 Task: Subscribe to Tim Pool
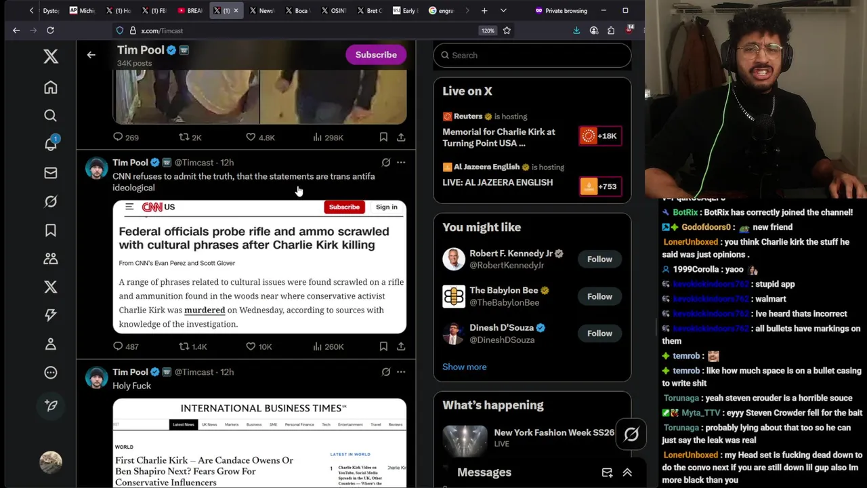click(376, 55)
